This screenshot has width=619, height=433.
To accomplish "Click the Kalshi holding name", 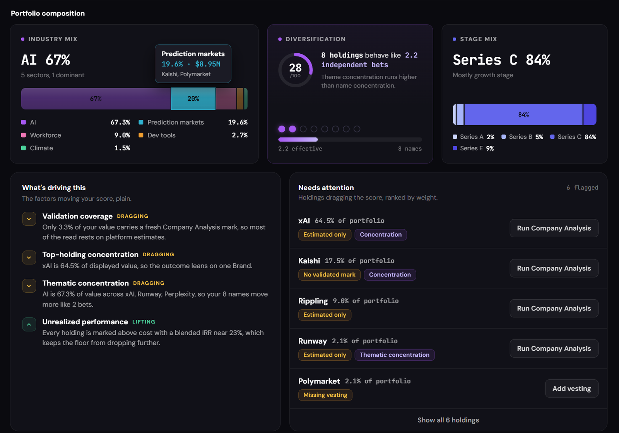I will coord(309,261).
